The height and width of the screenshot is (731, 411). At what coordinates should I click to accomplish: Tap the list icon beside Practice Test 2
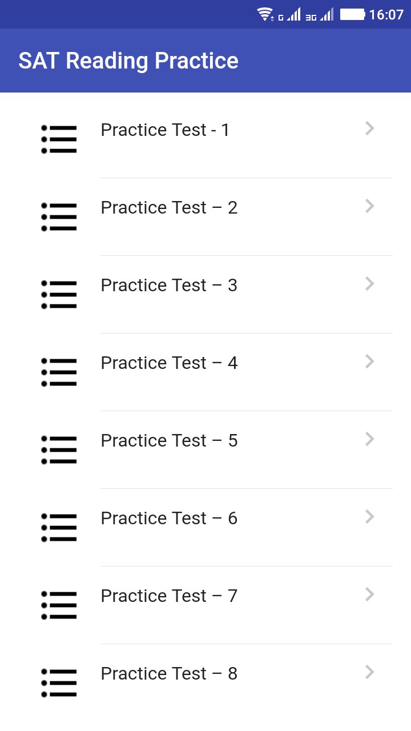(x=59, y=217)
